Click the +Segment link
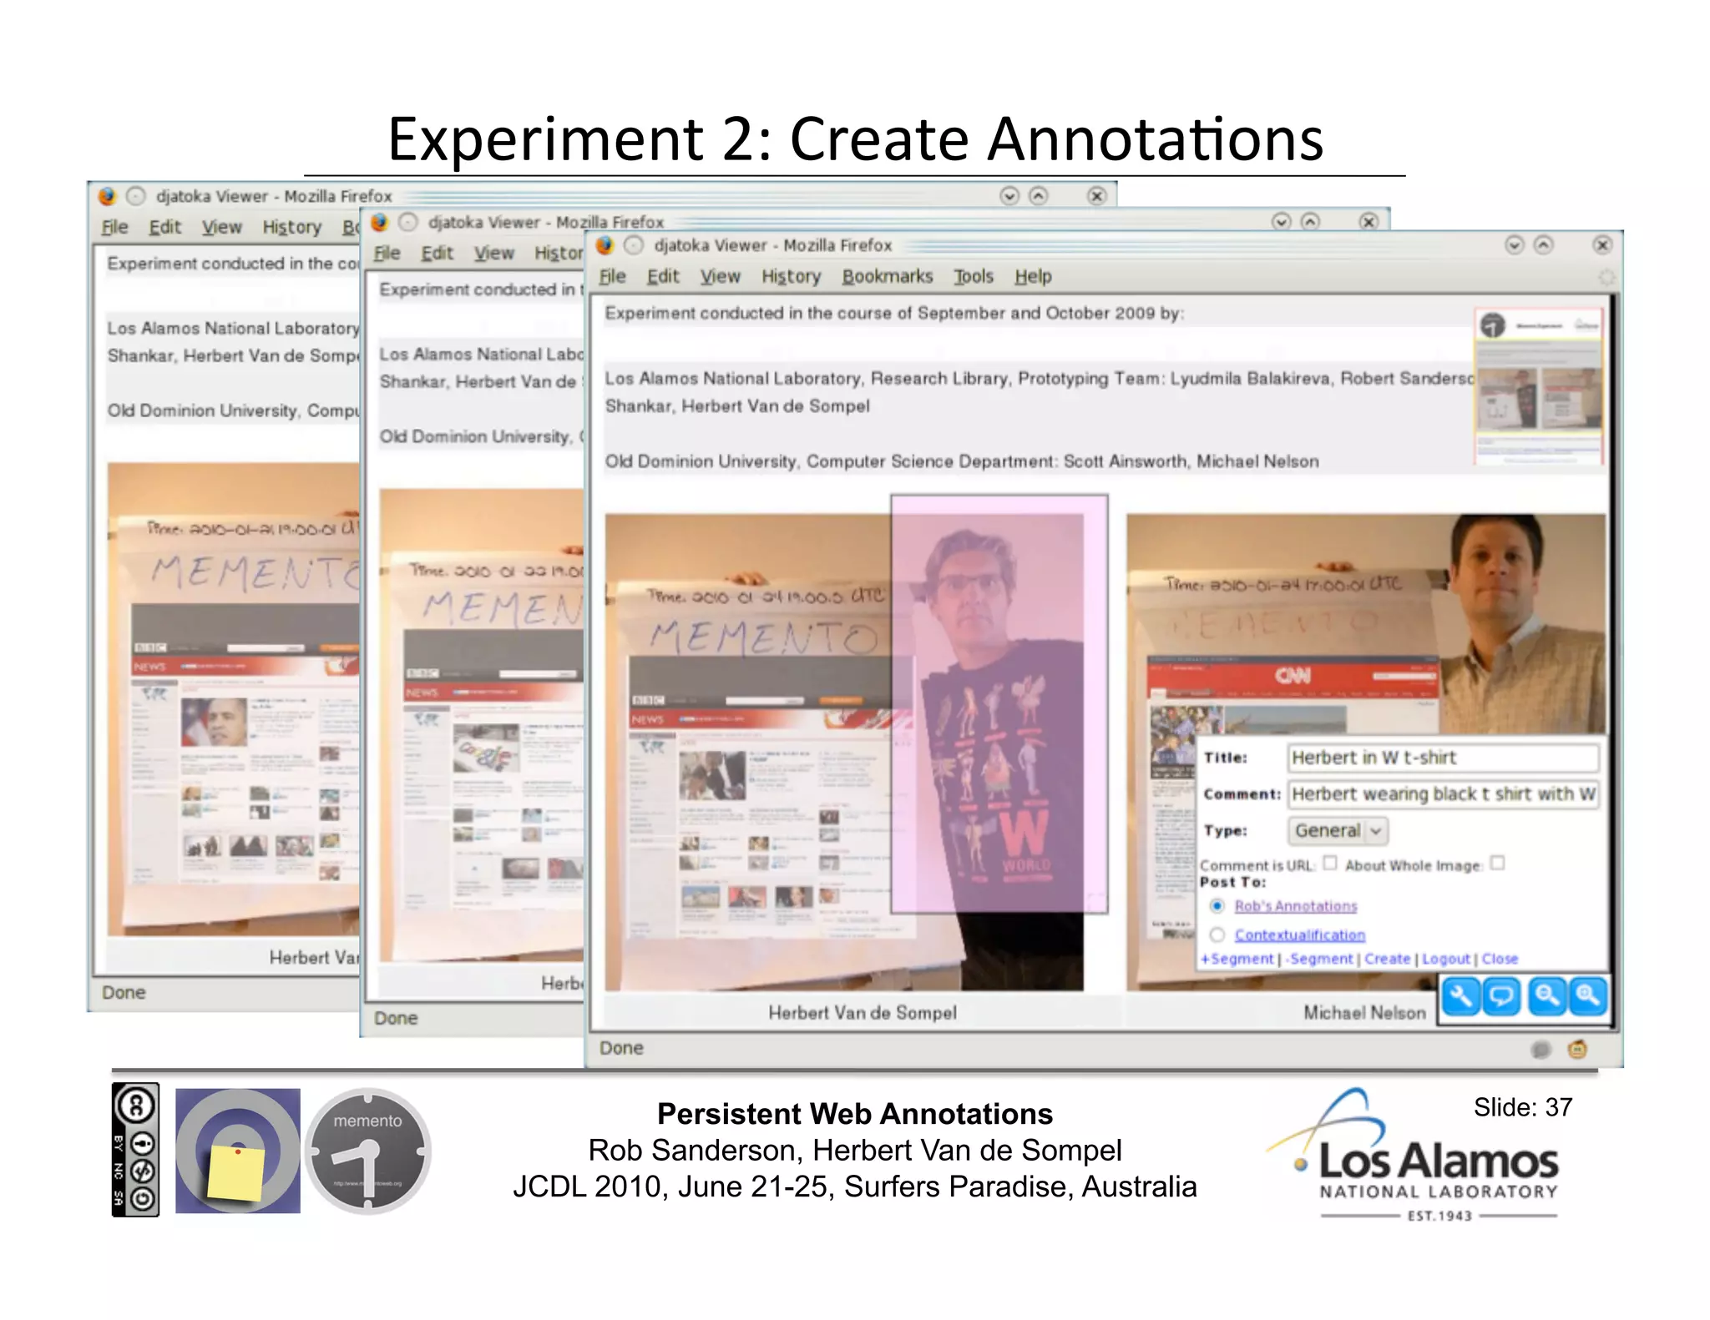This screenshot has height=1320, width=1710. tap(1237, 960)
